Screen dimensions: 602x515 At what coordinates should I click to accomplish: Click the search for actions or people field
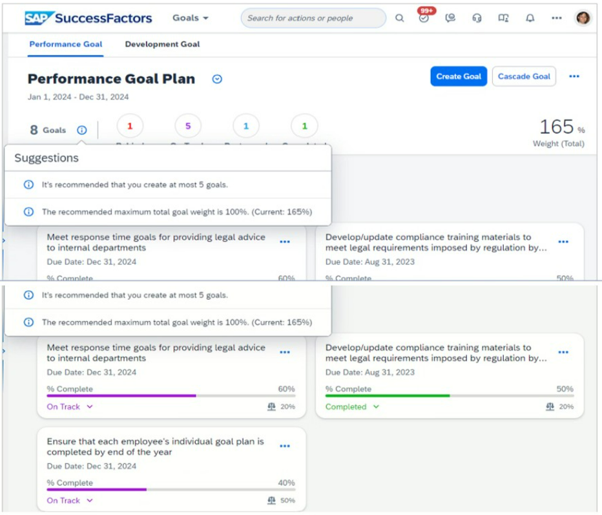(x=313, y=18)
